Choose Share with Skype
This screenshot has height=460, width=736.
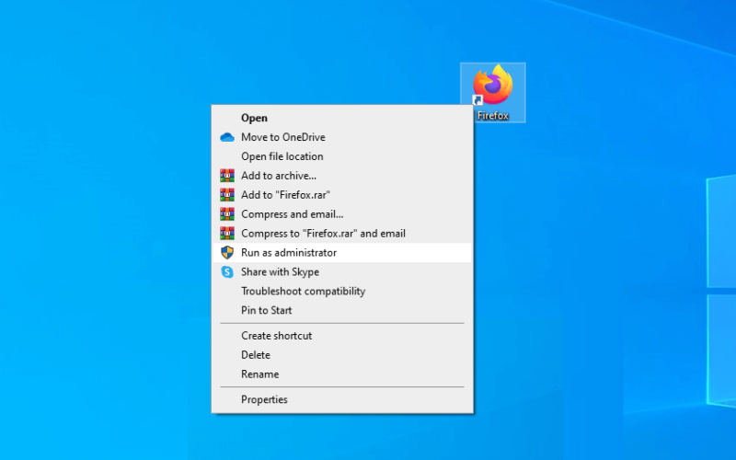pos(342,271)
